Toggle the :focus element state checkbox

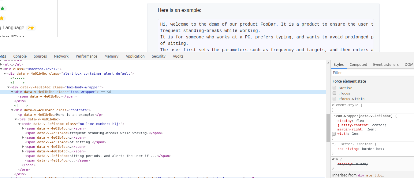coord(334,93)
